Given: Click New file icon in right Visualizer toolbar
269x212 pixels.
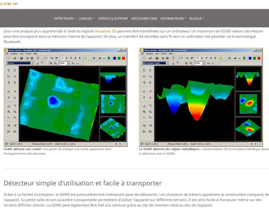Looking at the screenshot, I should [144, 58].
